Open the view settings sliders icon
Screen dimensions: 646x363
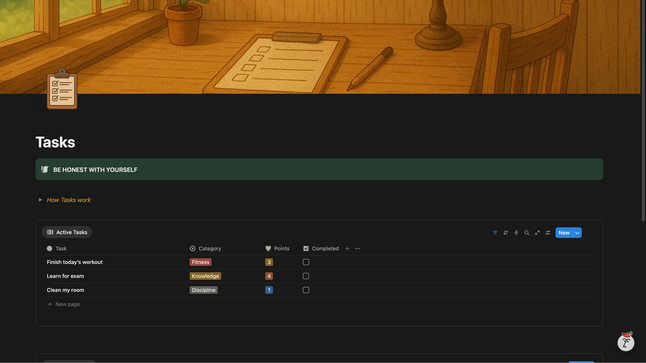[x=548, y=233]
